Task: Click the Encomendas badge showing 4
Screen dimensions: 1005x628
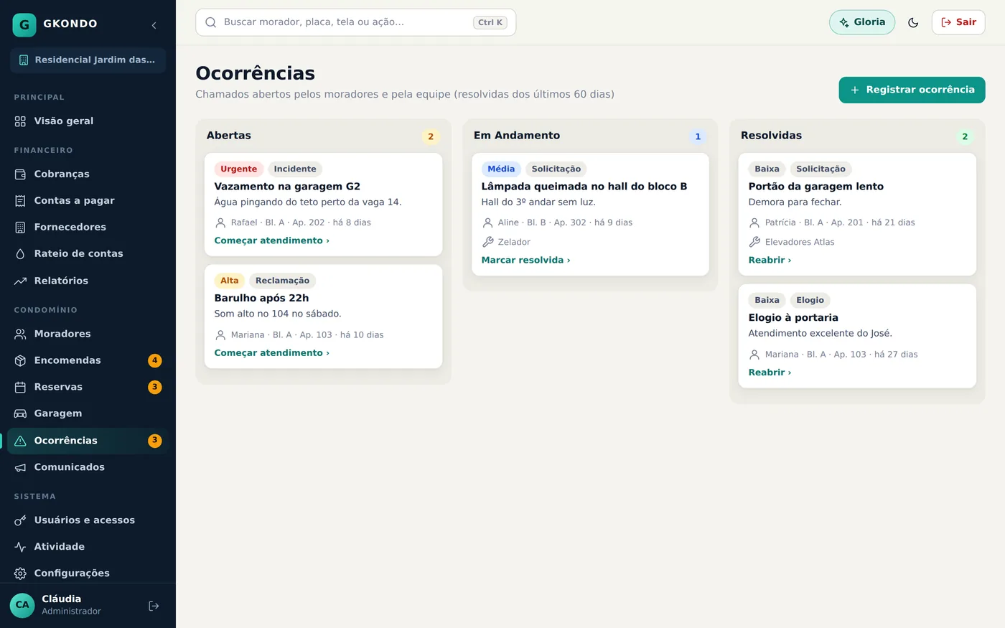Action: click(154, 360)
